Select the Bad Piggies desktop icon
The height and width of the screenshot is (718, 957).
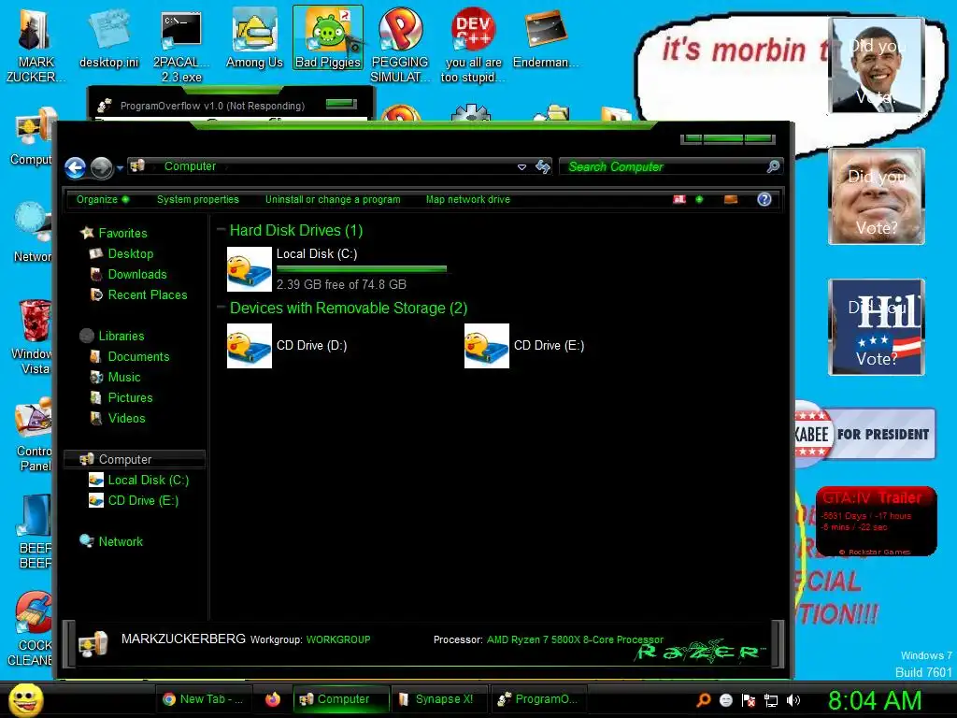pyautogui.click(x=328, y=37)
